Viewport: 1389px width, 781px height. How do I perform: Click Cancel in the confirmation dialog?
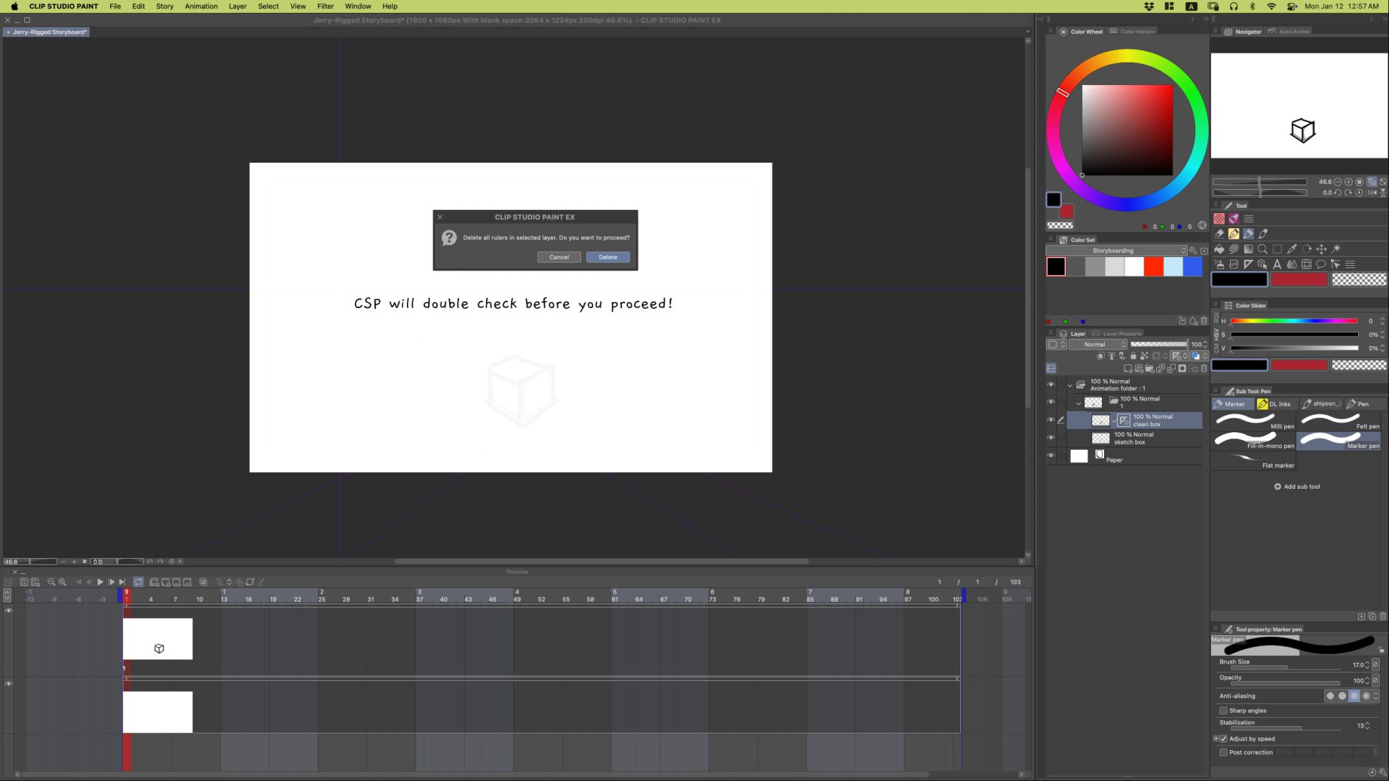coord(559,257)
